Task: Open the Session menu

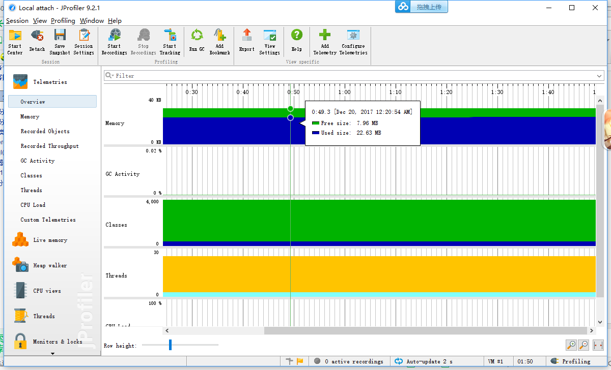Action: coord(17,21)
